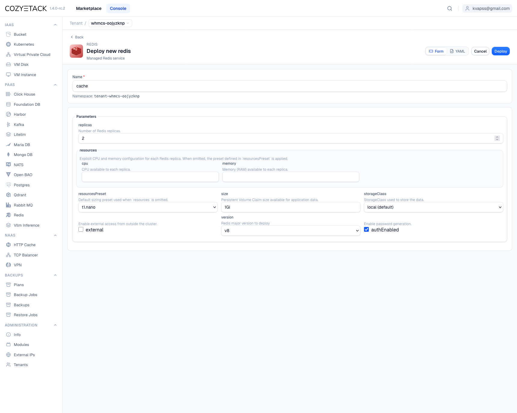The width and height of the screenshot is (517, 413).
Task: Open the Mongo DB leaf icon
Action: [x=8, y=154]
